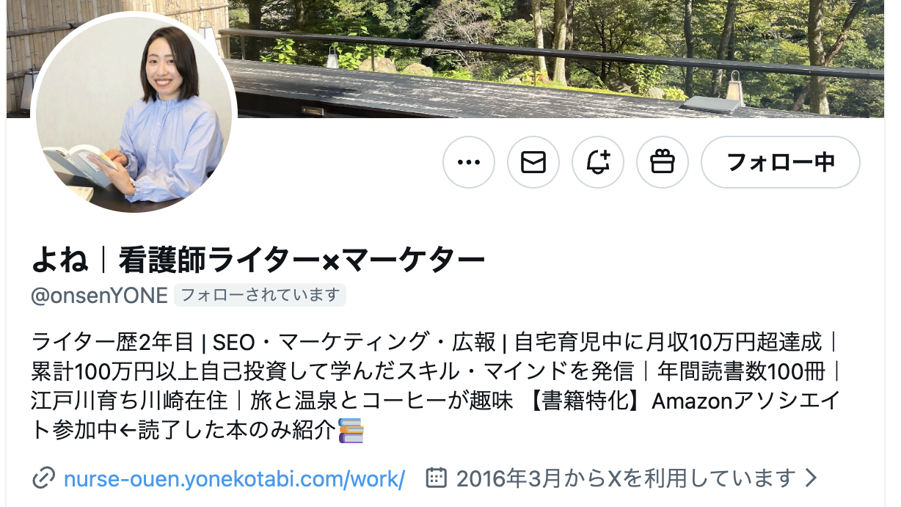This screenshot has width=901, height=507.
Task: Click the gift icon button
Action: point(663,162)
